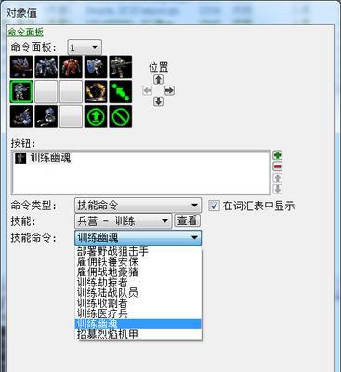Select the medic icon with blue shield

(x=96, y=67)
